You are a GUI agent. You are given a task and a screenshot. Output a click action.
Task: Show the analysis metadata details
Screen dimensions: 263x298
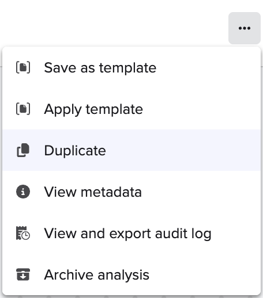pyautogui.click(x=131, y=192)
